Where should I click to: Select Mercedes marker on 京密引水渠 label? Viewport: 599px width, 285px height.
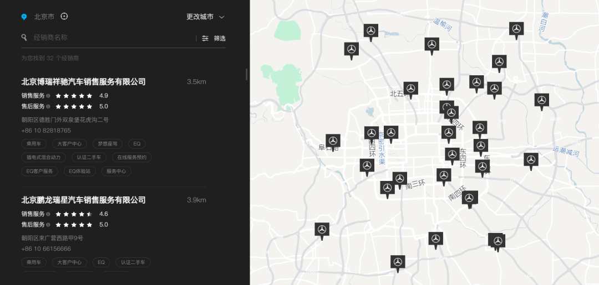point(391,133)
